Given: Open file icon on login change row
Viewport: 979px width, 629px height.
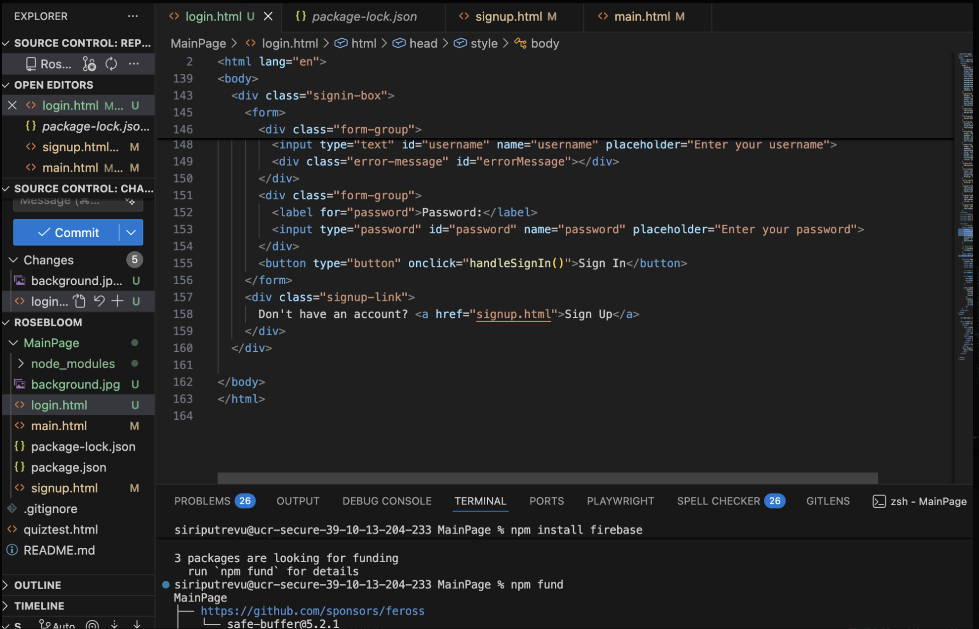Looking at the screenshot, I should [x=79, y=301].
